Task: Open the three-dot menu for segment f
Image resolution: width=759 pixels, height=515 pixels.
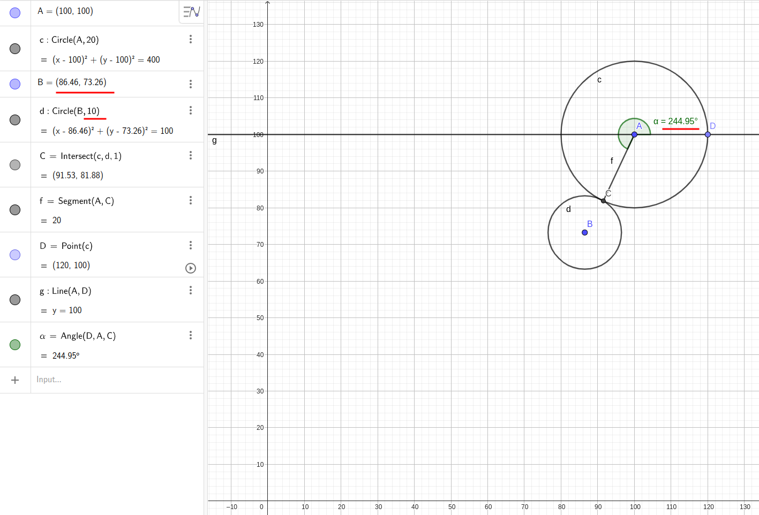Action: click(x=191, y=200)
